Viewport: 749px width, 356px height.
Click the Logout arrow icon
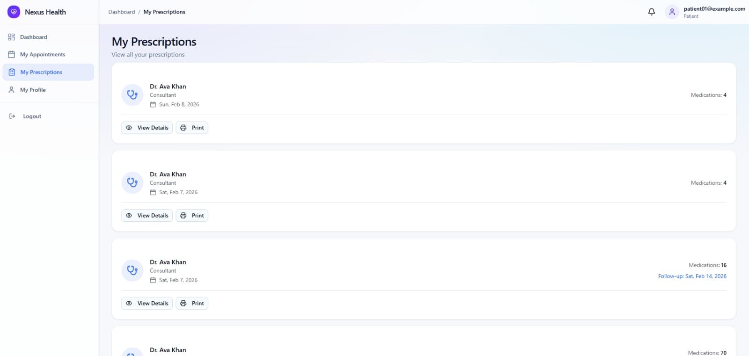click(12, 116)
